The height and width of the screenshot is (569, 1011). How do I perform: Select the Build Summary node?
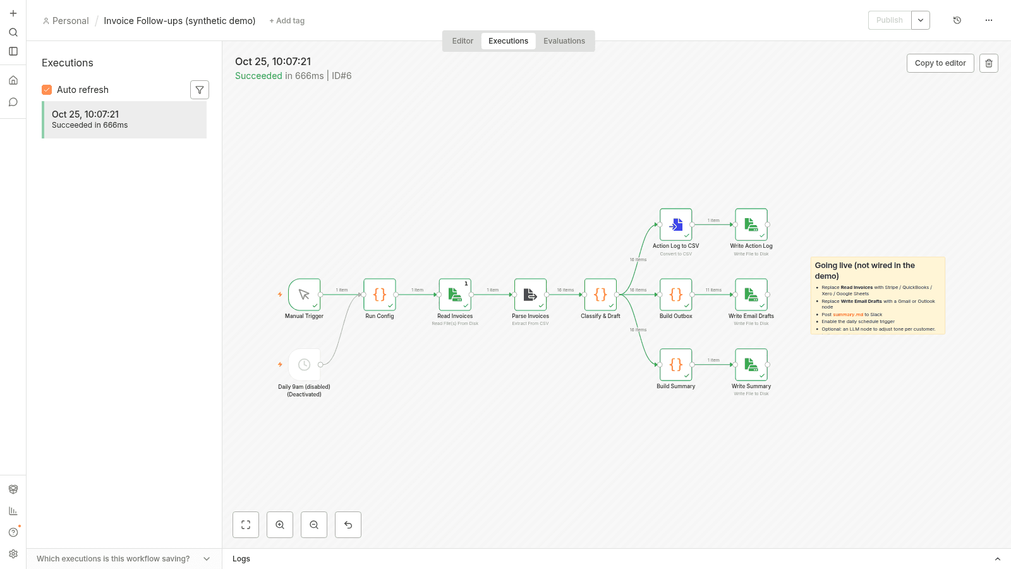pyautogui.click(x=676, y=365)
